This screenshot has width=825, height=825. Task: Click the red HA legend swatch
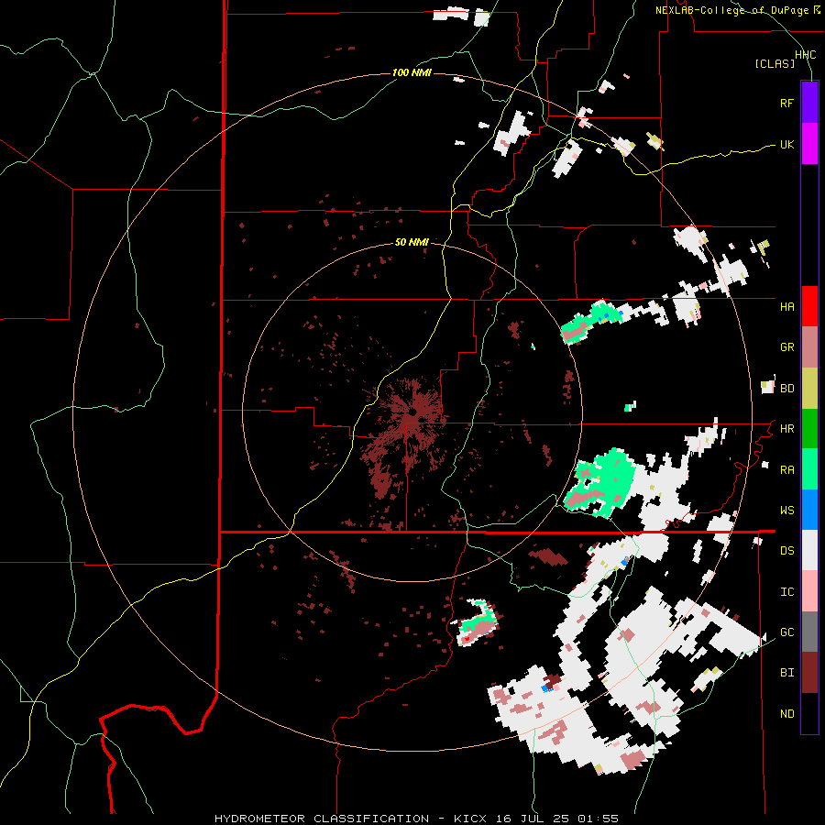(809, 306)
